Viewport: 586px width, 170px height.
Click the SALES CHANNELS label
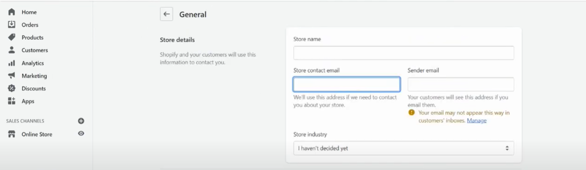click(25, 120)
